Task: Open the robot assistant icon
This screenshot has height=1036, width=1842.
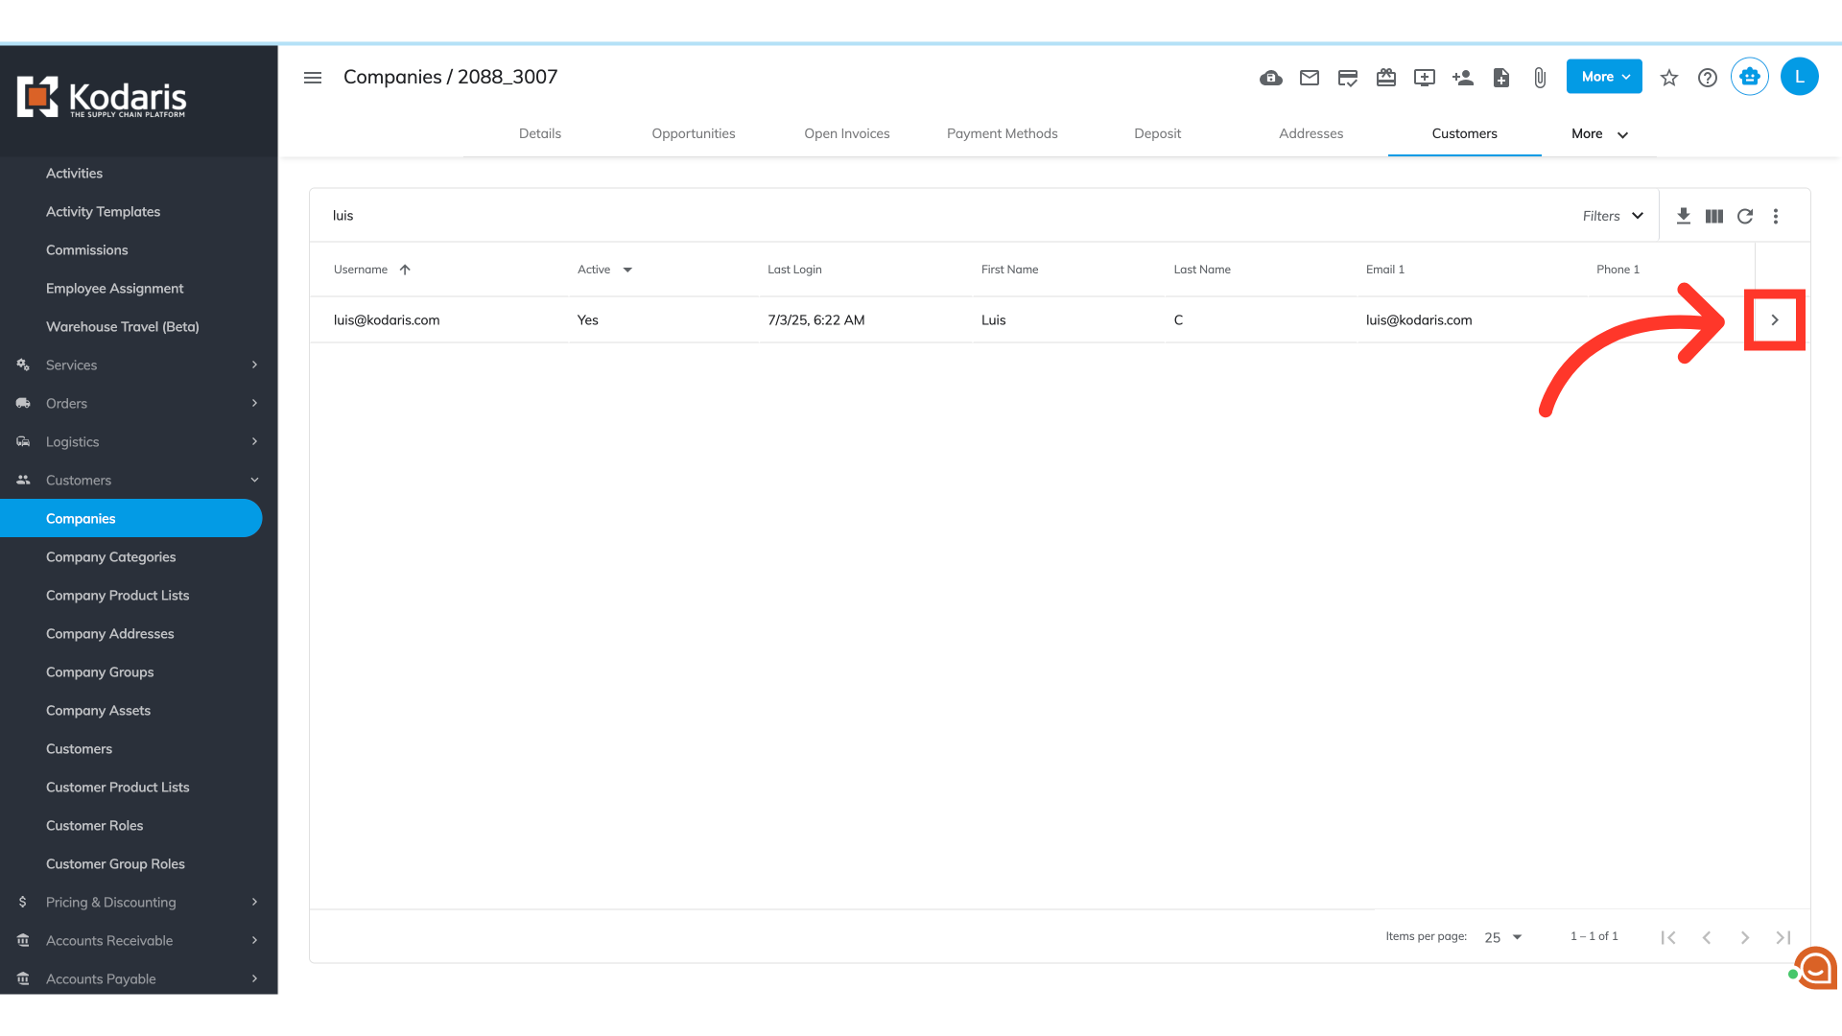Action: coord(1750,77)
